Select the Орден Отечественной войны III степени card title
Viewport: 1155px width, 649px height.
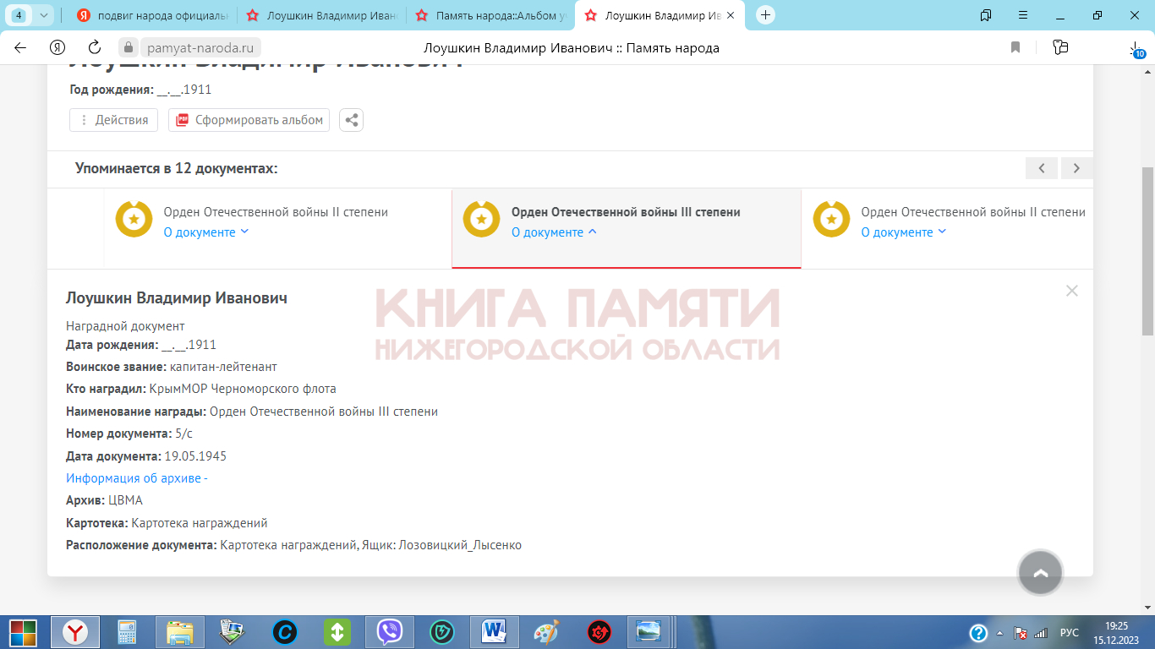(x=626, y=212)
